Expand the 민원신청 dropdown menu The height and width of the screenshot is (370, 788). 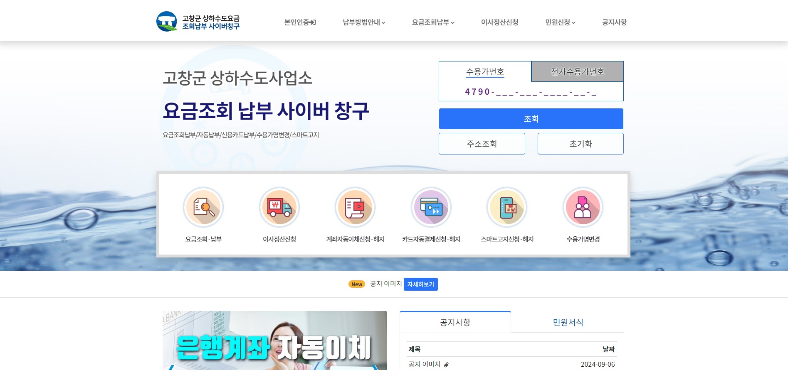point(560,22)
